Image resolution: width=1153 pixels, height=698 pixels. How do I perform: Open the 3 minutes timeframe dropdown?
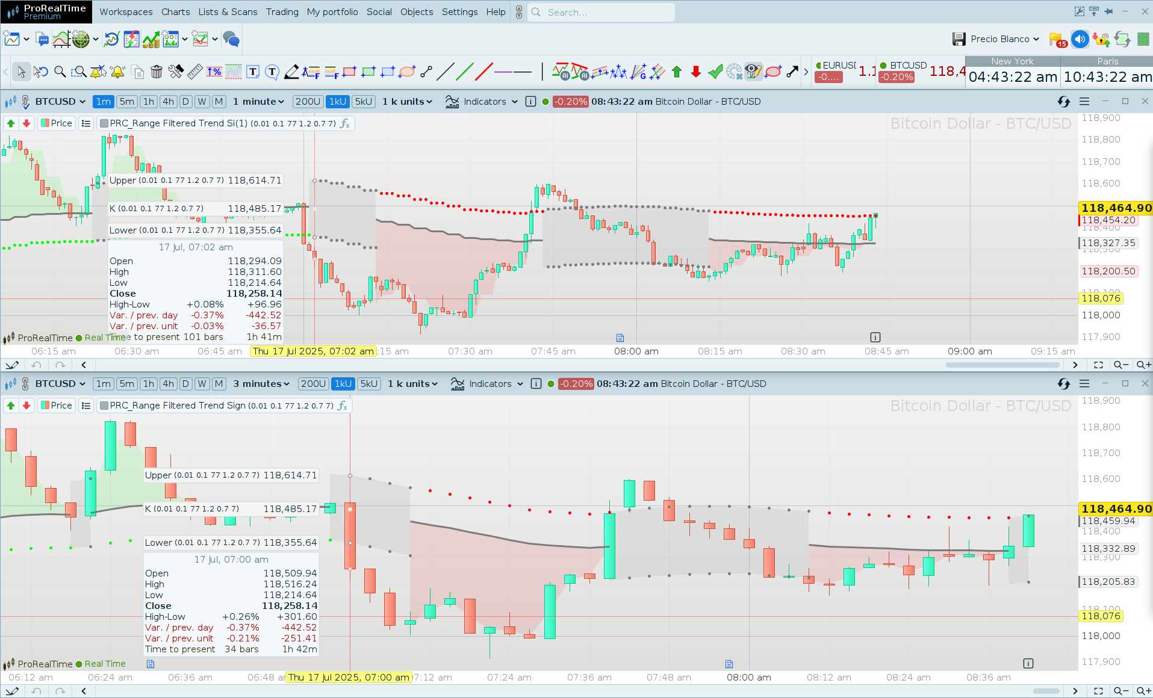[x=261, y=384]
